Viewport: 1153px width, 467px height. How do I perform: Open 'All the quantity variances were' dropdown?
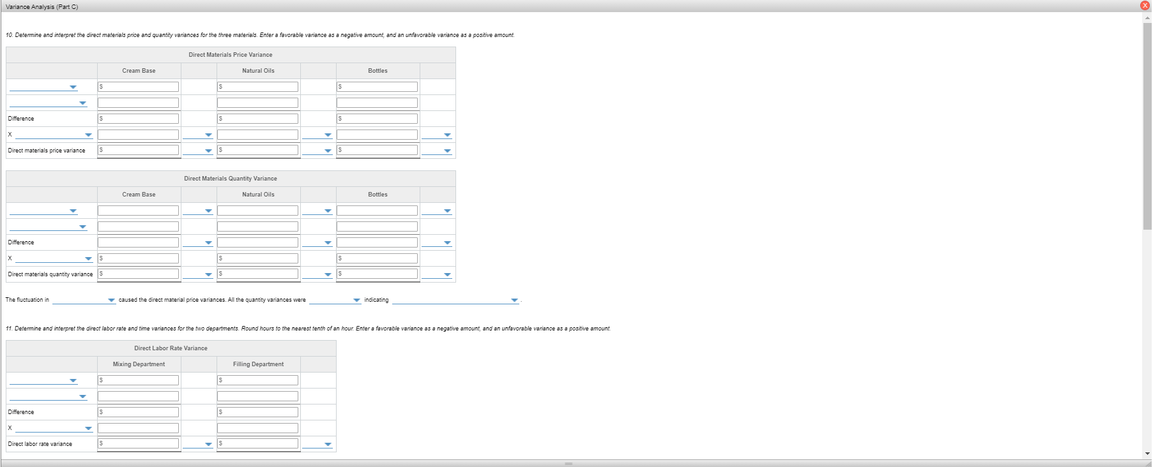click(x=335, y=300)
